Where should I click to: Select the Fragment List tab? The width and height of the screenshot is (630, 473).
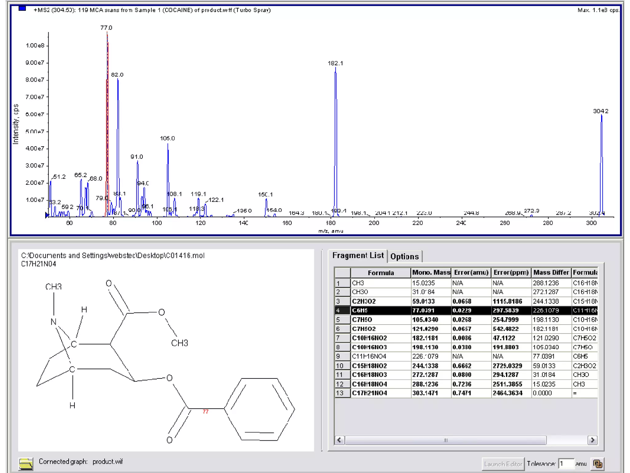pyautogui.click(x=358, y=256)
